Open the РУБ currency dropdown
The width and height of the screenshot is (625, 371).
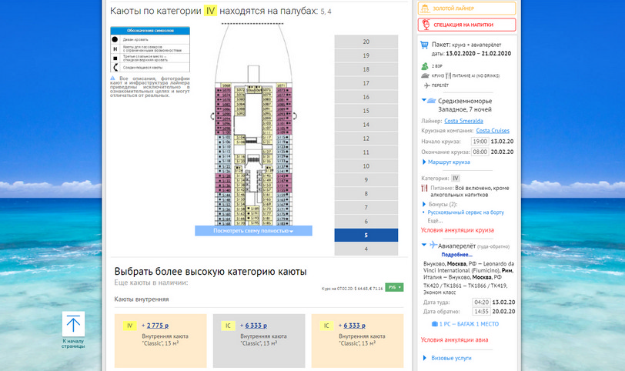click(394, 287)
